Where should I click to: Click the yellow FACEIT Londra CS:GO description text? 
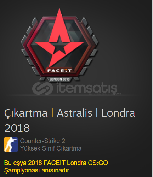[56, 163]
